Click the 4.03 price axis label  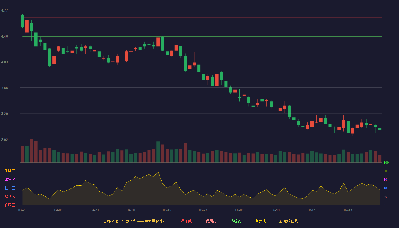[5, 62]
